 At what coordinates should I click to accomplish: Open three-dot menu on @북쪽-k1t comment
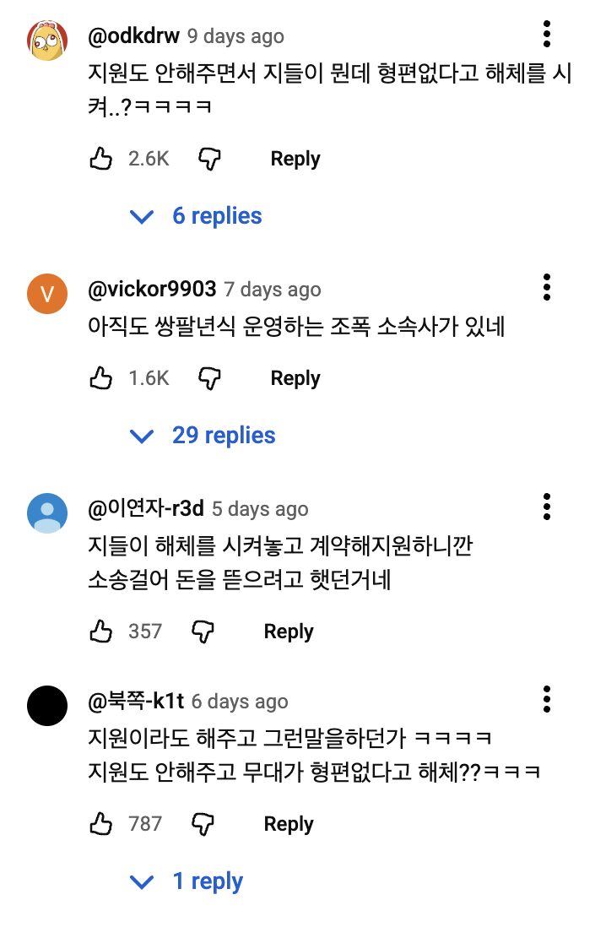[547, 699]
